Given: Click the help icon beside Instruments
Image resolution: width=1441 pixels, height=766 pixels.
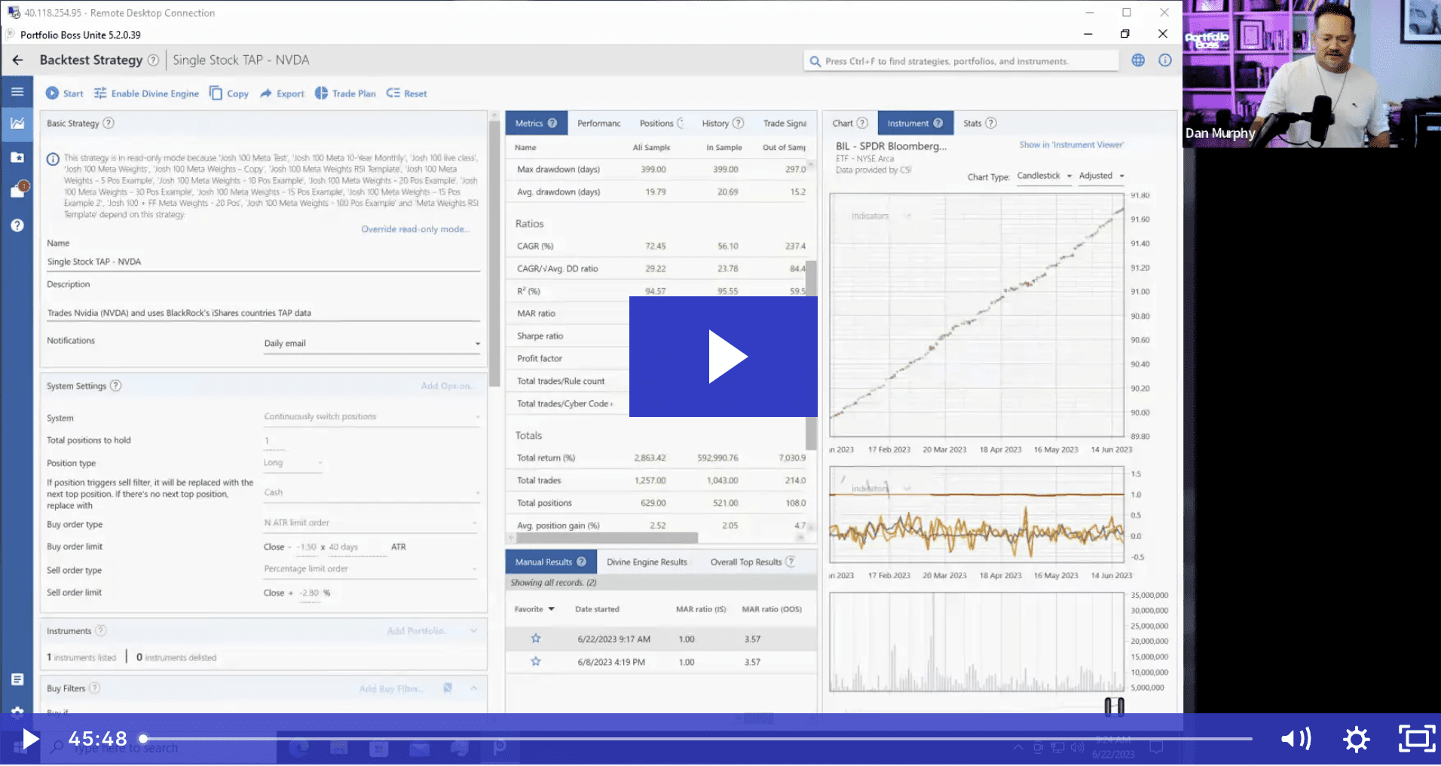Looking at the screenshot, I should coord(100,630).
